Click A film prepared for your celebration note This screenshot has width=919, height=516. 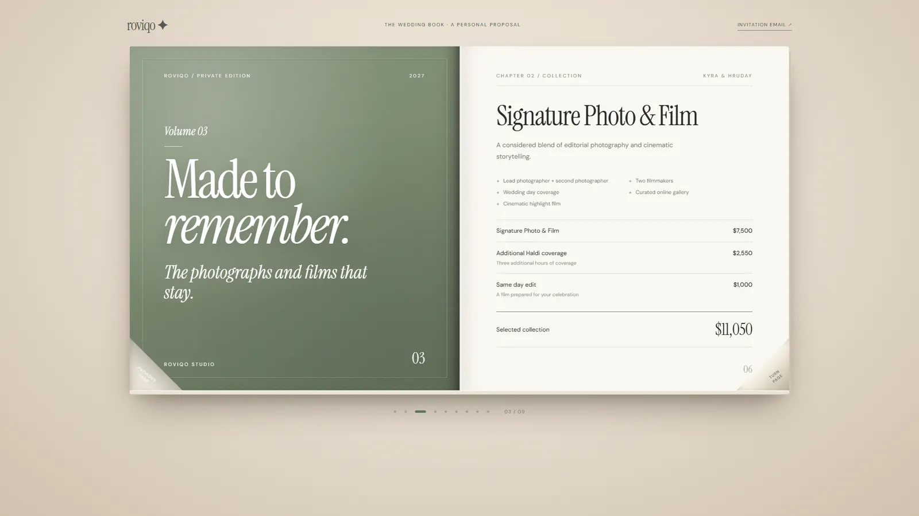coord(538,295)
